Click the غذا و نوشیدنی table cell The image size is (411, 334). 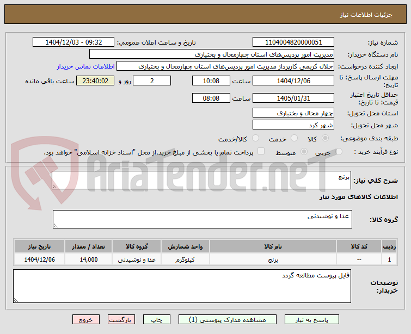click(x=137, y=259)
